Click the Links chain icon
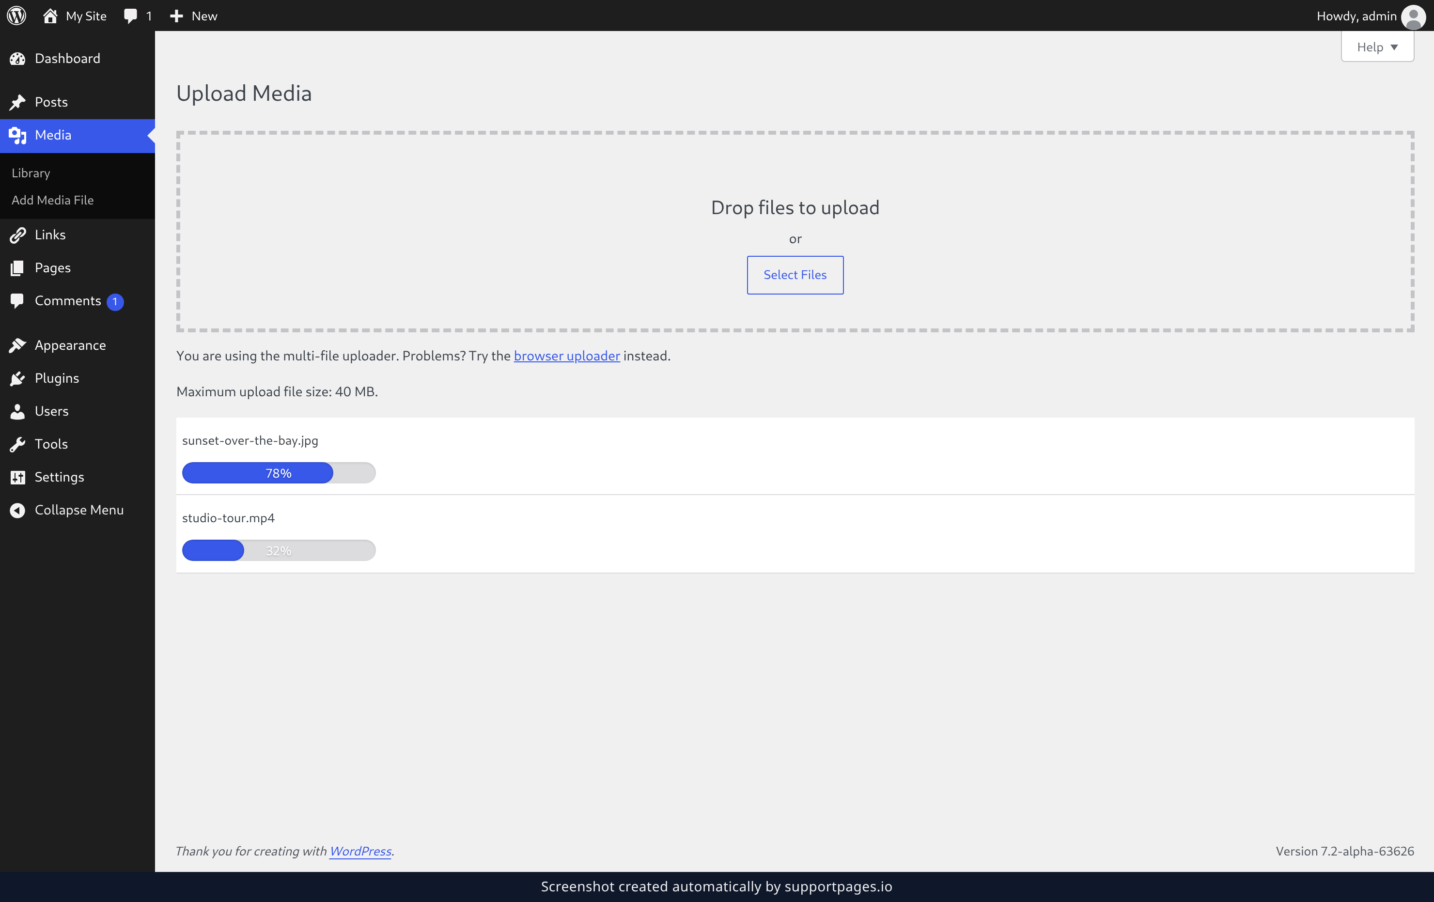Screen dimensions: 1434x902 click(x=18, y=234)
